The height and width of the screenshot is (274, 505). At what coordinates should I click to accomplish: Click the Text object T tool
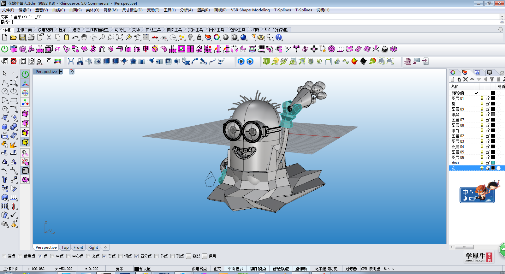pos(4,180)
